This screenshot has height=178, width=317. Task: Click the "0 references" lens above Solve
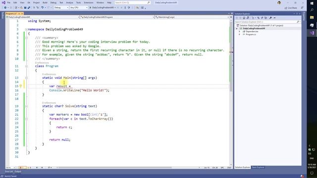tap(49, 103)
